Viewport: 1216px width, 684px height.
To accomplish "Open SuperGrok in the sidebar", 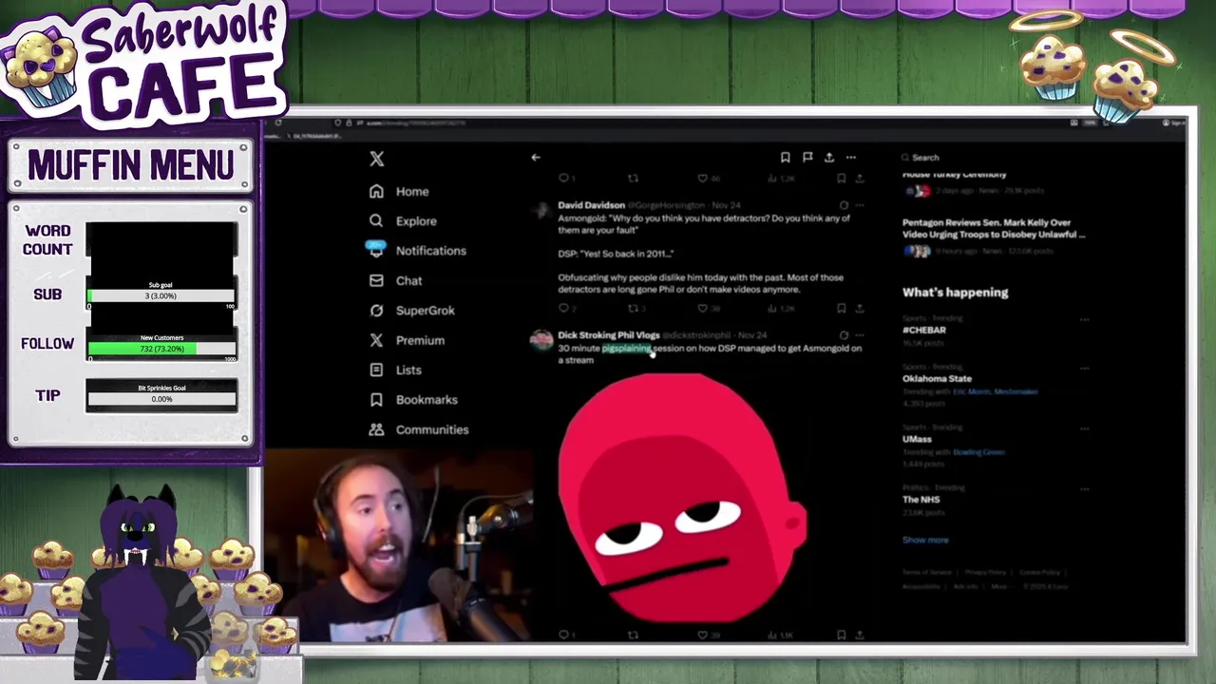I will click(412, 310).
